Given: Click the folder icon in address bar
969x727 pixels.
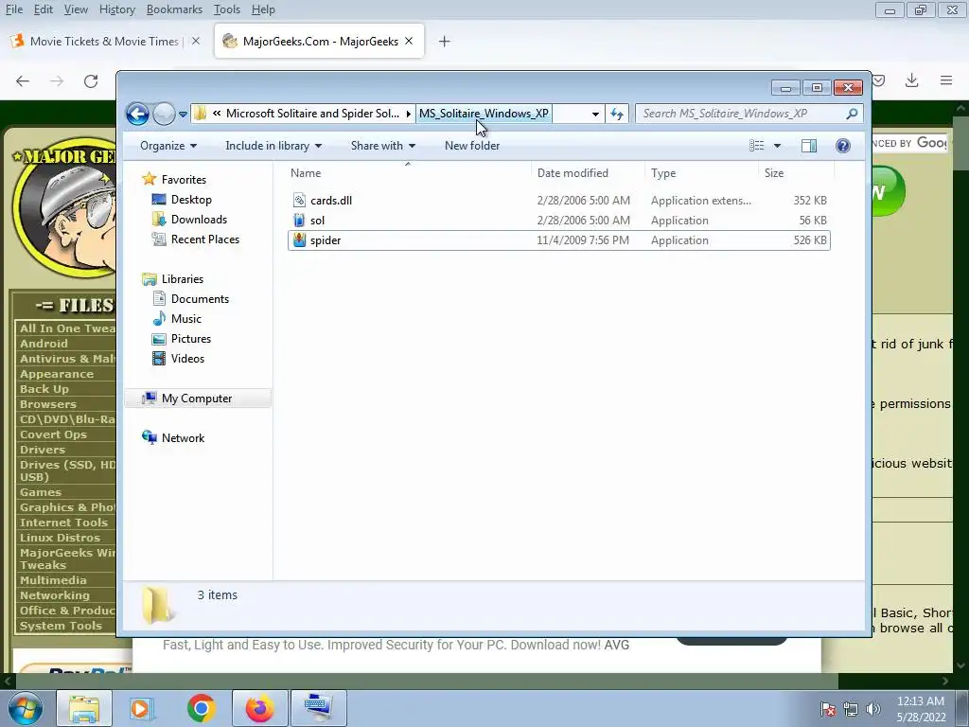Looking at the screenshot, I should click(200, 114).
